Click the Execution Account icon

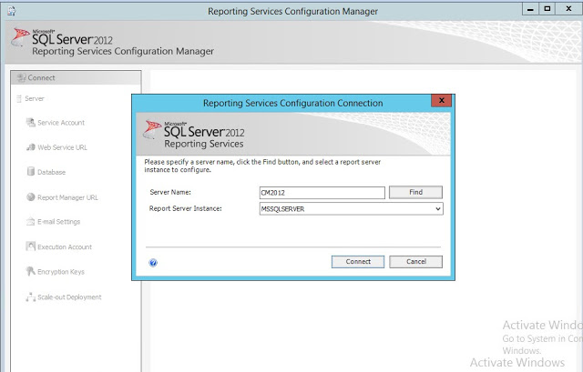tap(30, 247)
